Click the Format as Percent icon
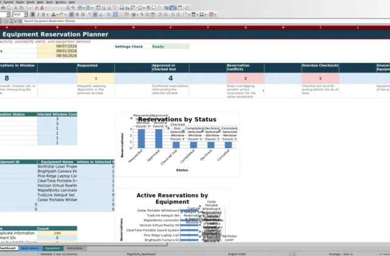Viewport: 390px width, 256px height. coord(142,15)
